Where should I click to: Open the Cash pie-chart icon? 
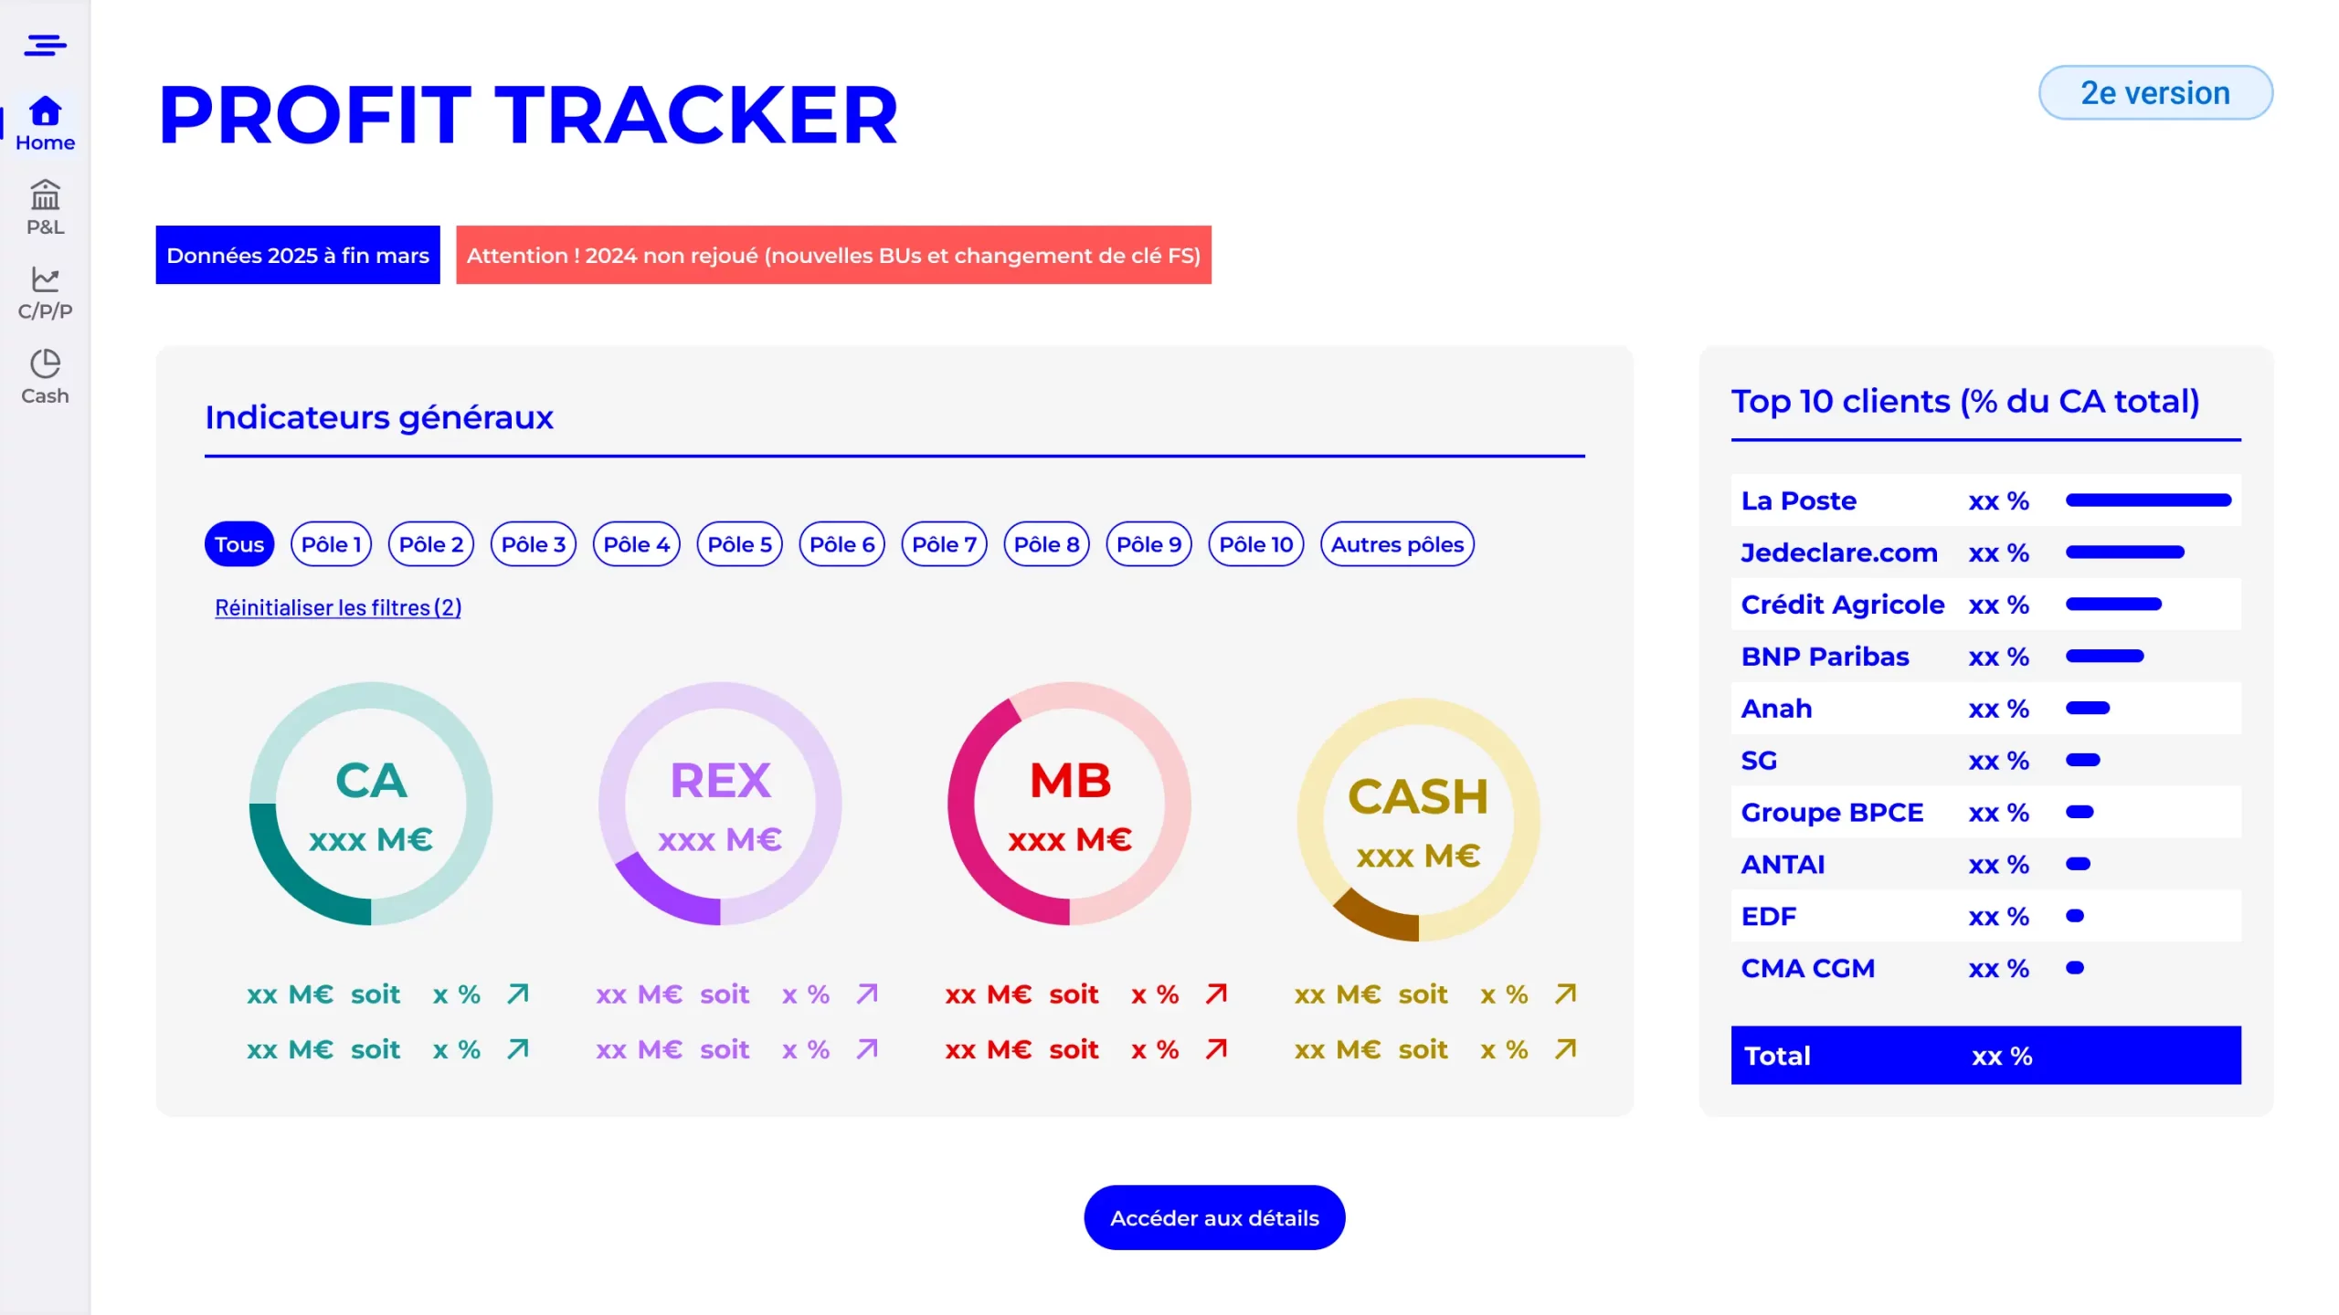[45, 363]
